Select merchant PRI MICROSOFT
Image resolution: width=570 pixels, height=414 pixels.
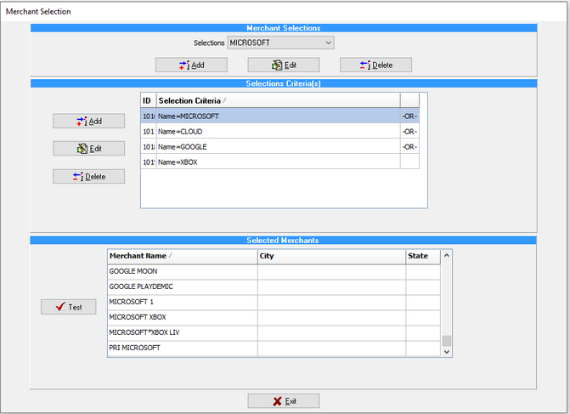[x=274, y=348]
